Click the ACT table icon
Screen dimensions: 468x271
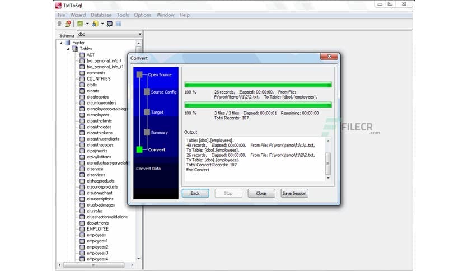[82, 55]
